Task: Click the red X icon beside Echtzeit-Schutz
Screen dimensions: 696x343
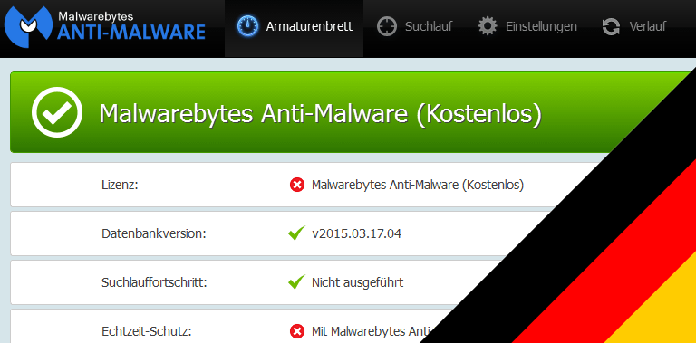Action: 297,331
